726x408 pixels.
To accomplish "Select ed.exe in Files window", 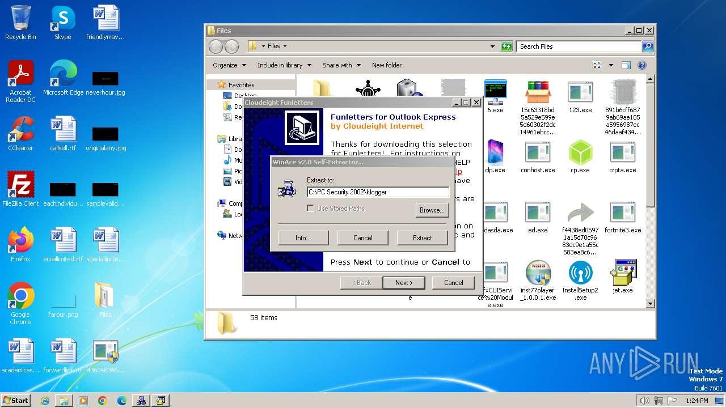I will pos(538,218).
